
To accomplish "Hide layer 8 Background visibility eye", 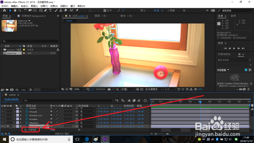I will [2, 126].
